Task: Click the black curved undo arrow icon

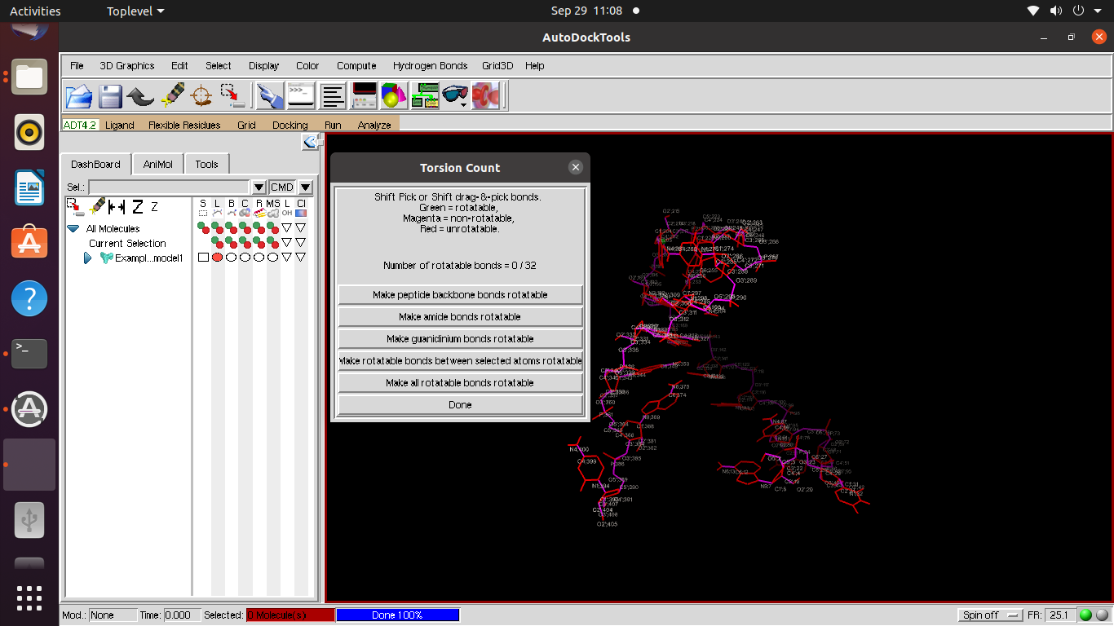Action: 140,96
